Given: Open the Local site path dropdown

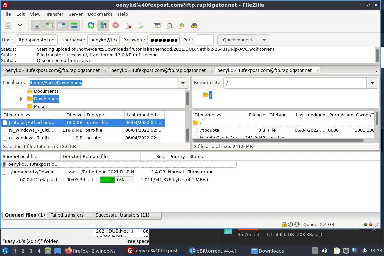Looking at the screenshot, I should [x=183, y=83].
